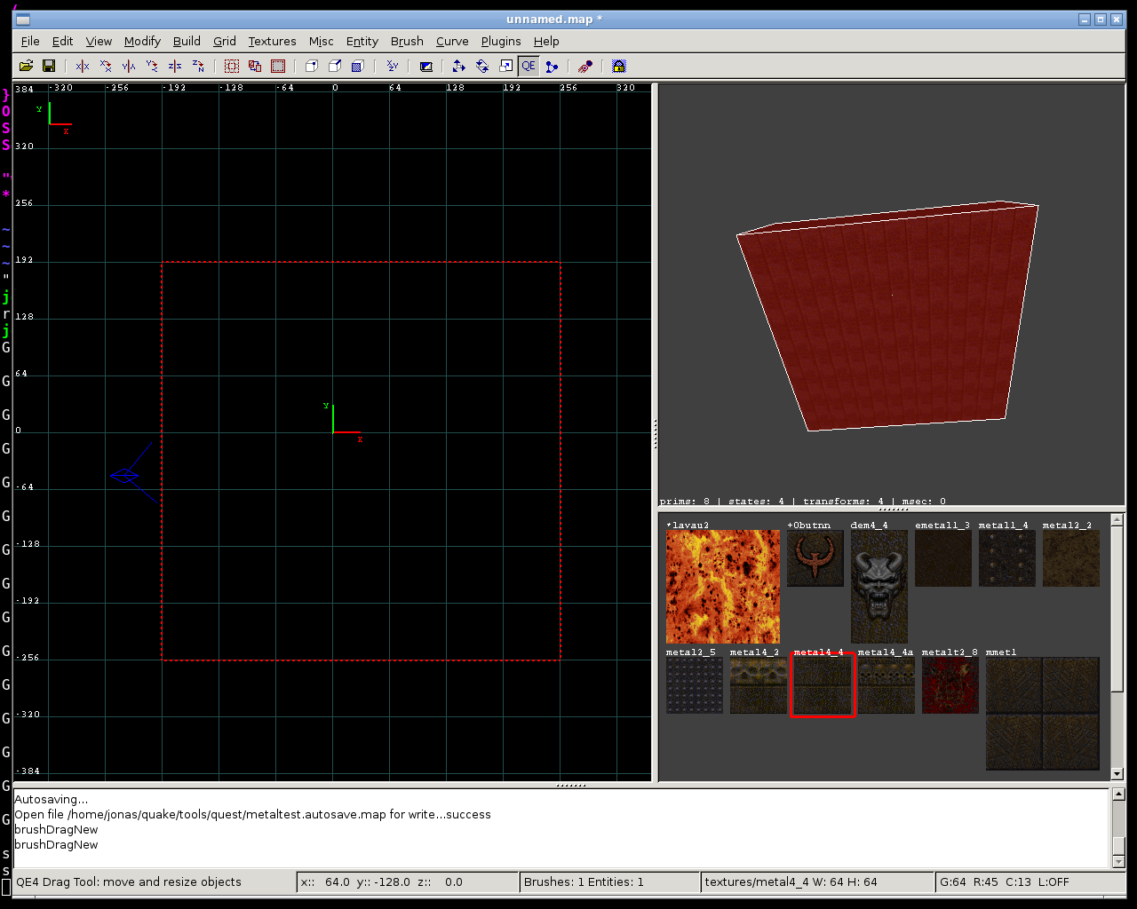The height and width of the screenshot is (909, 1137).
Task: Open the Textures menu
Action: (272, 41)
